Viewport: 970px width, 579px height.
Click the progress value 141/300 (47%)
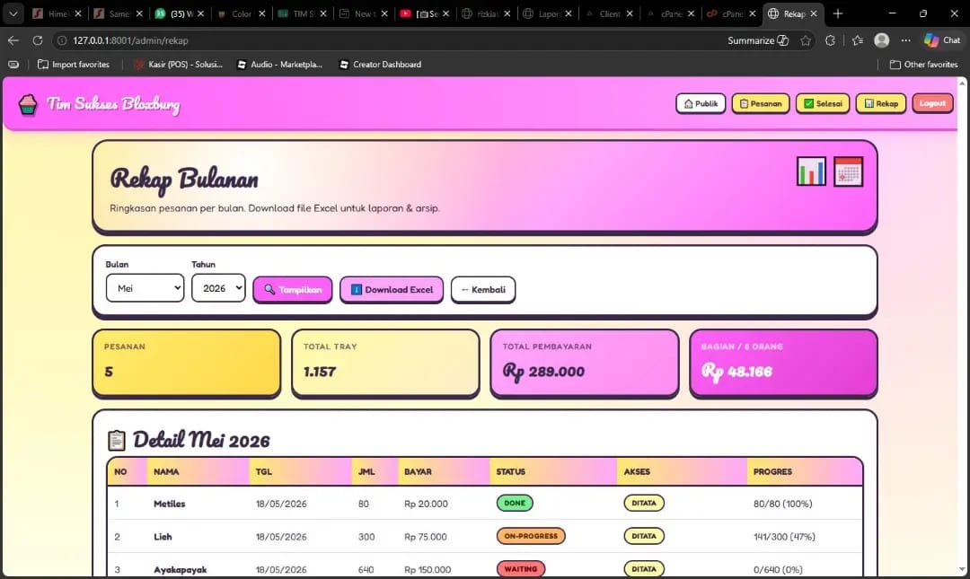(x=784, y=536)
